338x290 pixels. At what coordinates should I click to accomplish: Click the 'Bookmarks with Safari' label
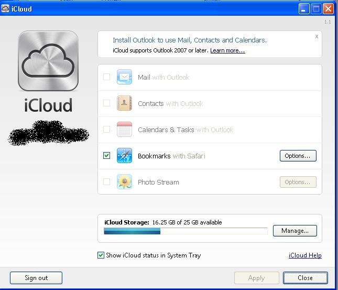pyautogui.click(x=171, y=156)
